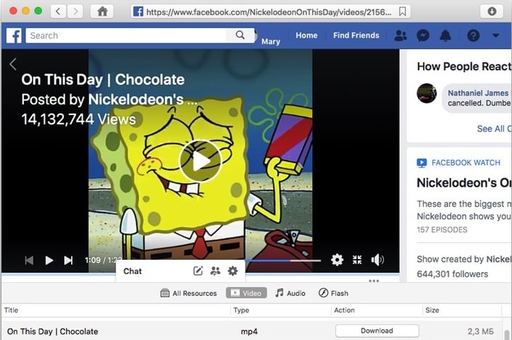Start a new chat message icon
This screenshot has width=512, height=340.
[x=198, y=271]
